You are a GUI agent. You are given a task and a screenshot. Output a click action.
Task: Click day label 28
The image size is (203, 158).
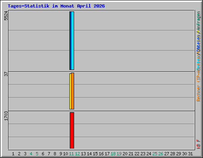pos(172,154)
